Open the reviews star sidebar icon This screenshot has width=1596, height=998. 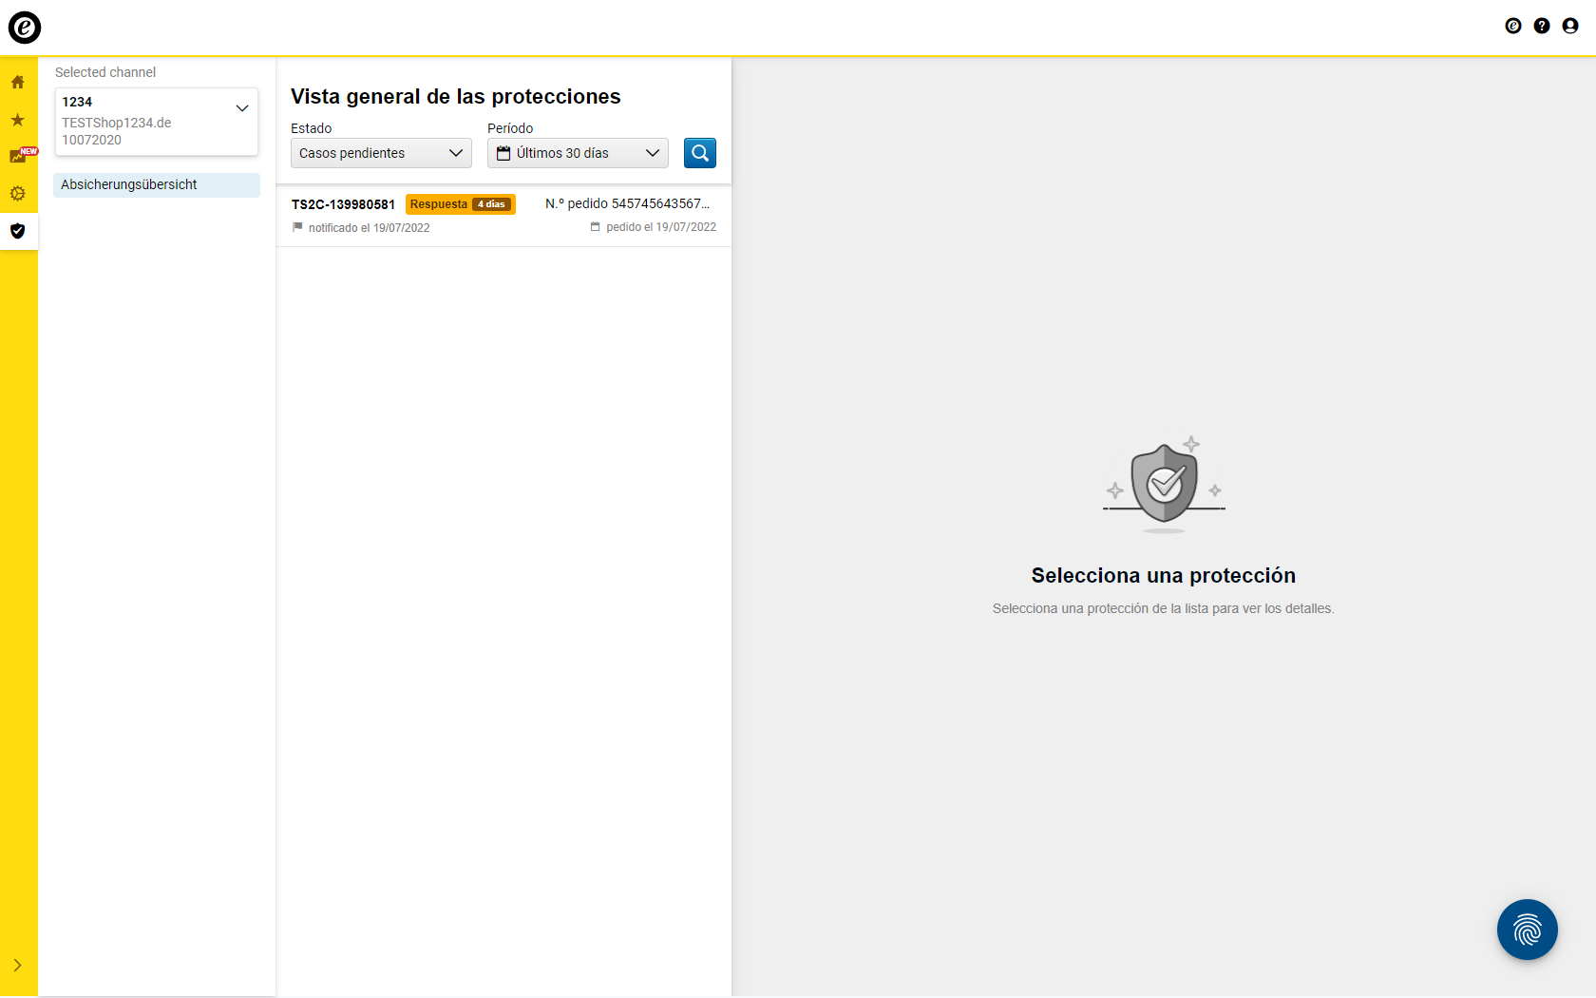pos(18,120)
